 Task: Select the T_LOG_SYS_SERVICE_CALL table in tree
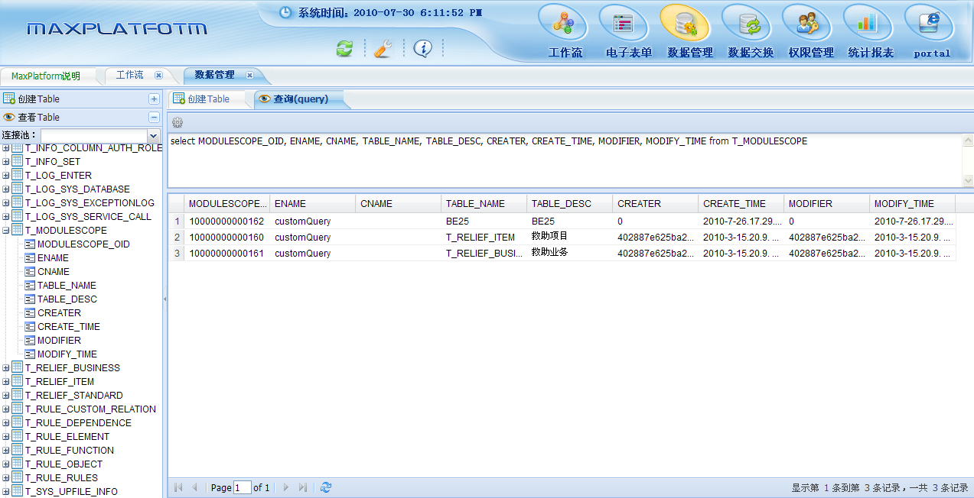coord(88,217)
